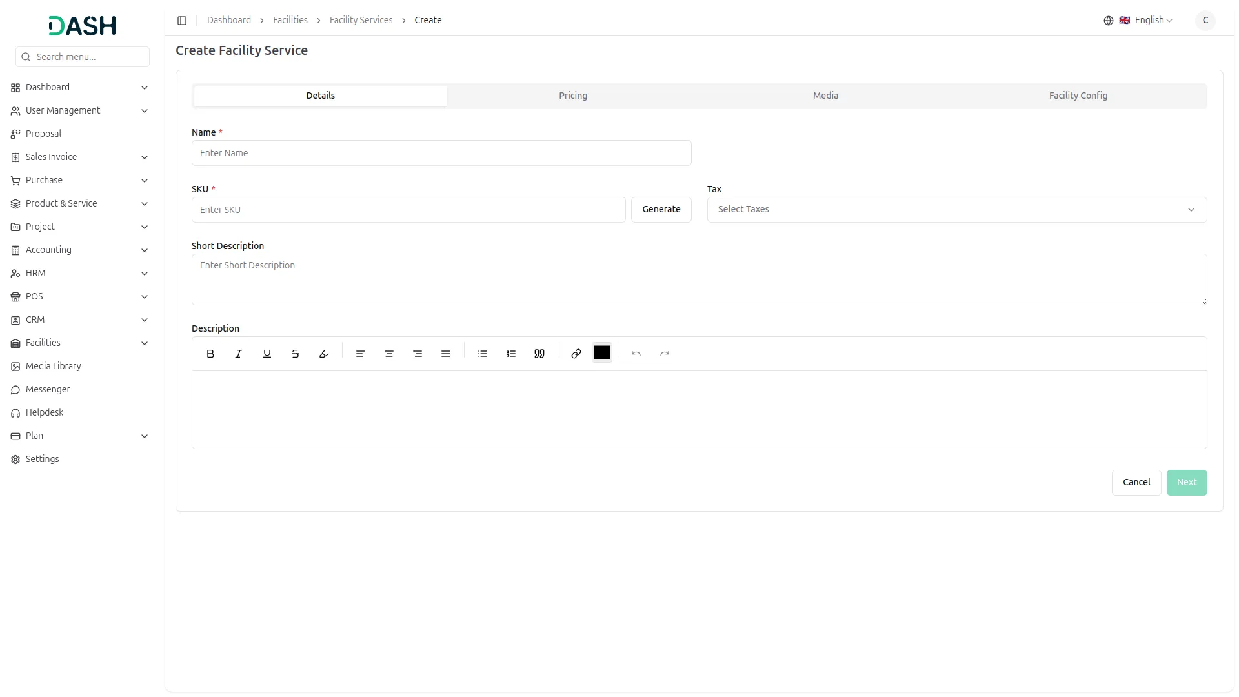The image size is (1239, 697).
Task: Switch to the Pricing tab
Action: click(572, 96)
